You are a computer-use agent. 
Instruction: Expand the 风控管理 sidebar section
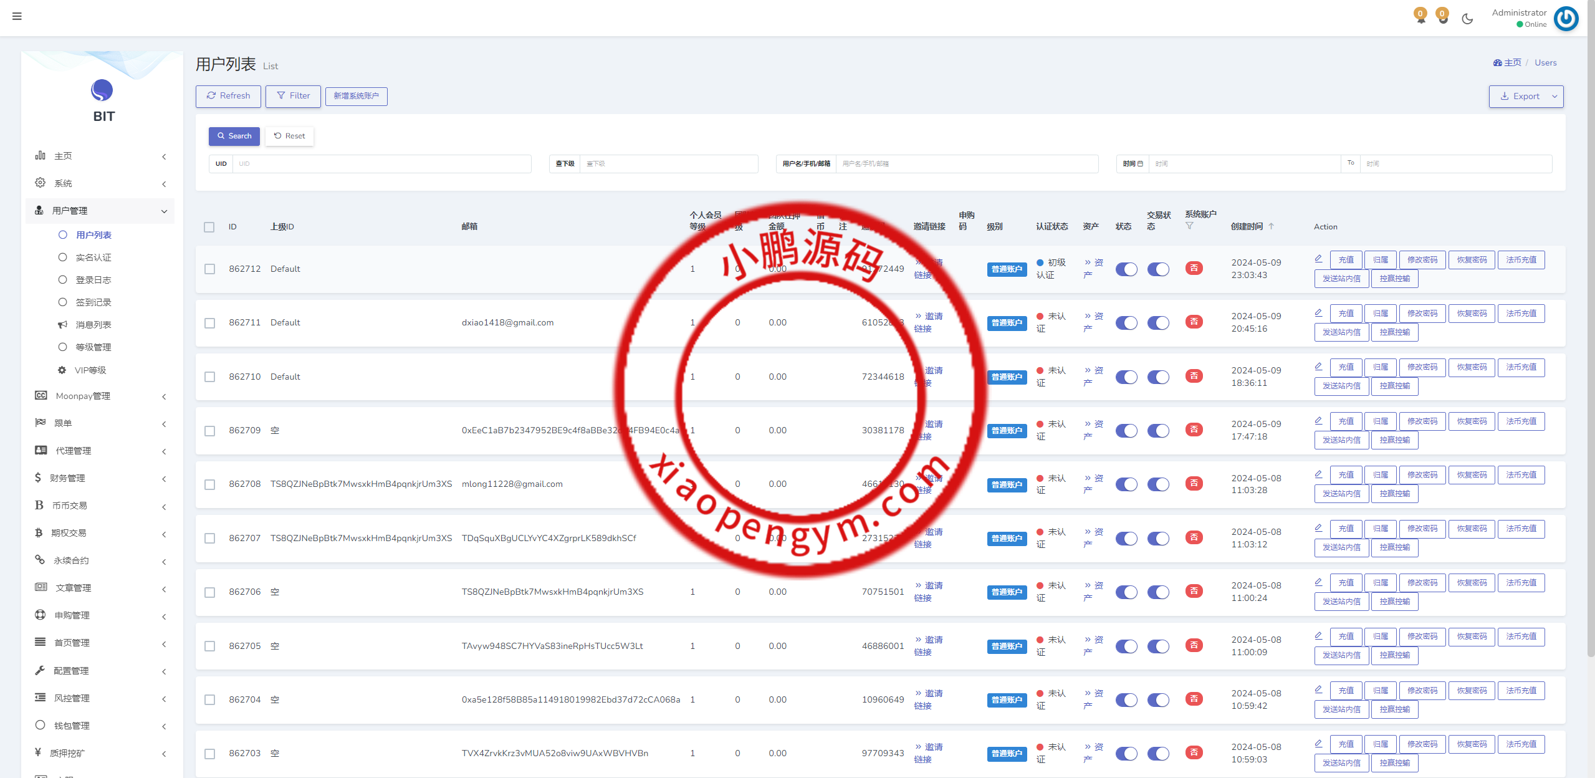point(100,698)
